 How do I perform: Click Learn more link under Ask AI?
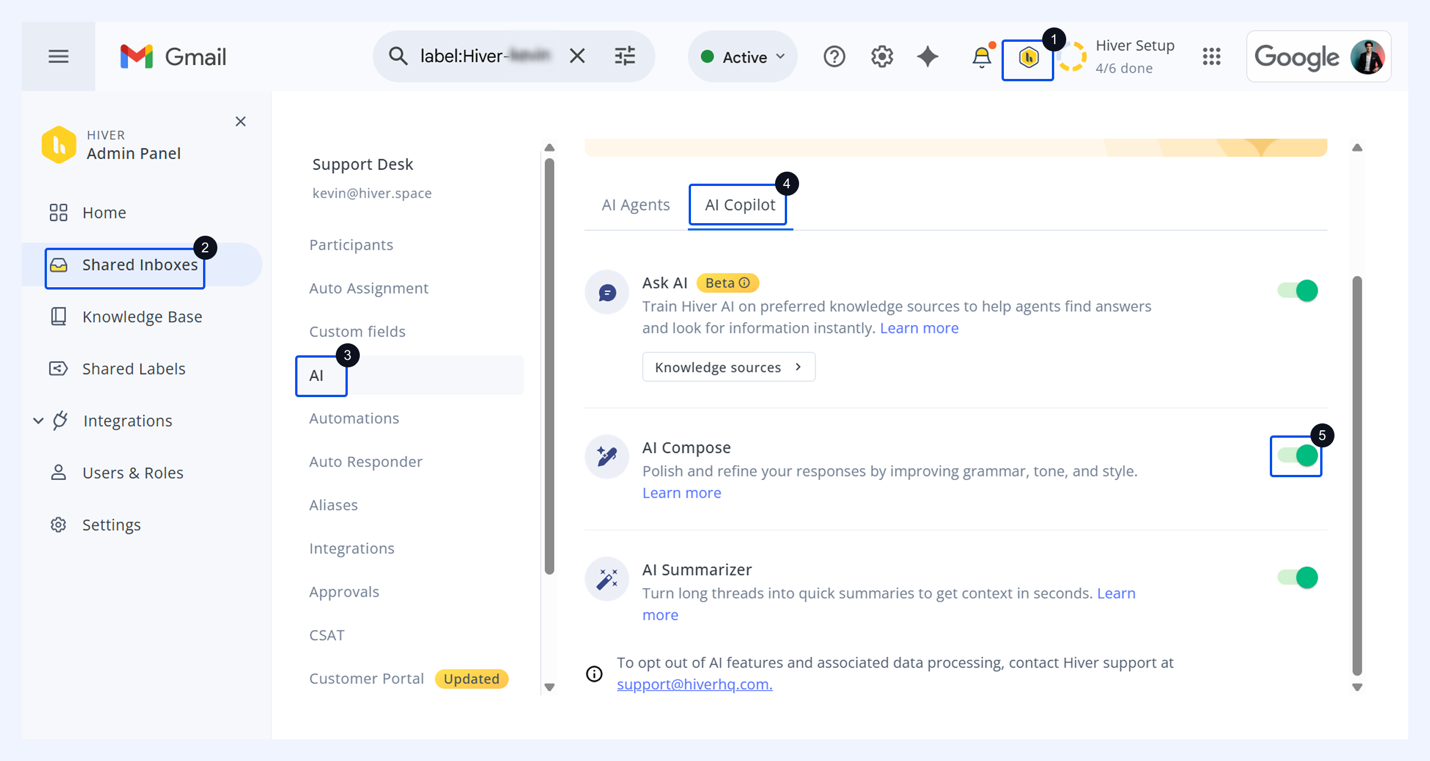click(x=919, y=328)
